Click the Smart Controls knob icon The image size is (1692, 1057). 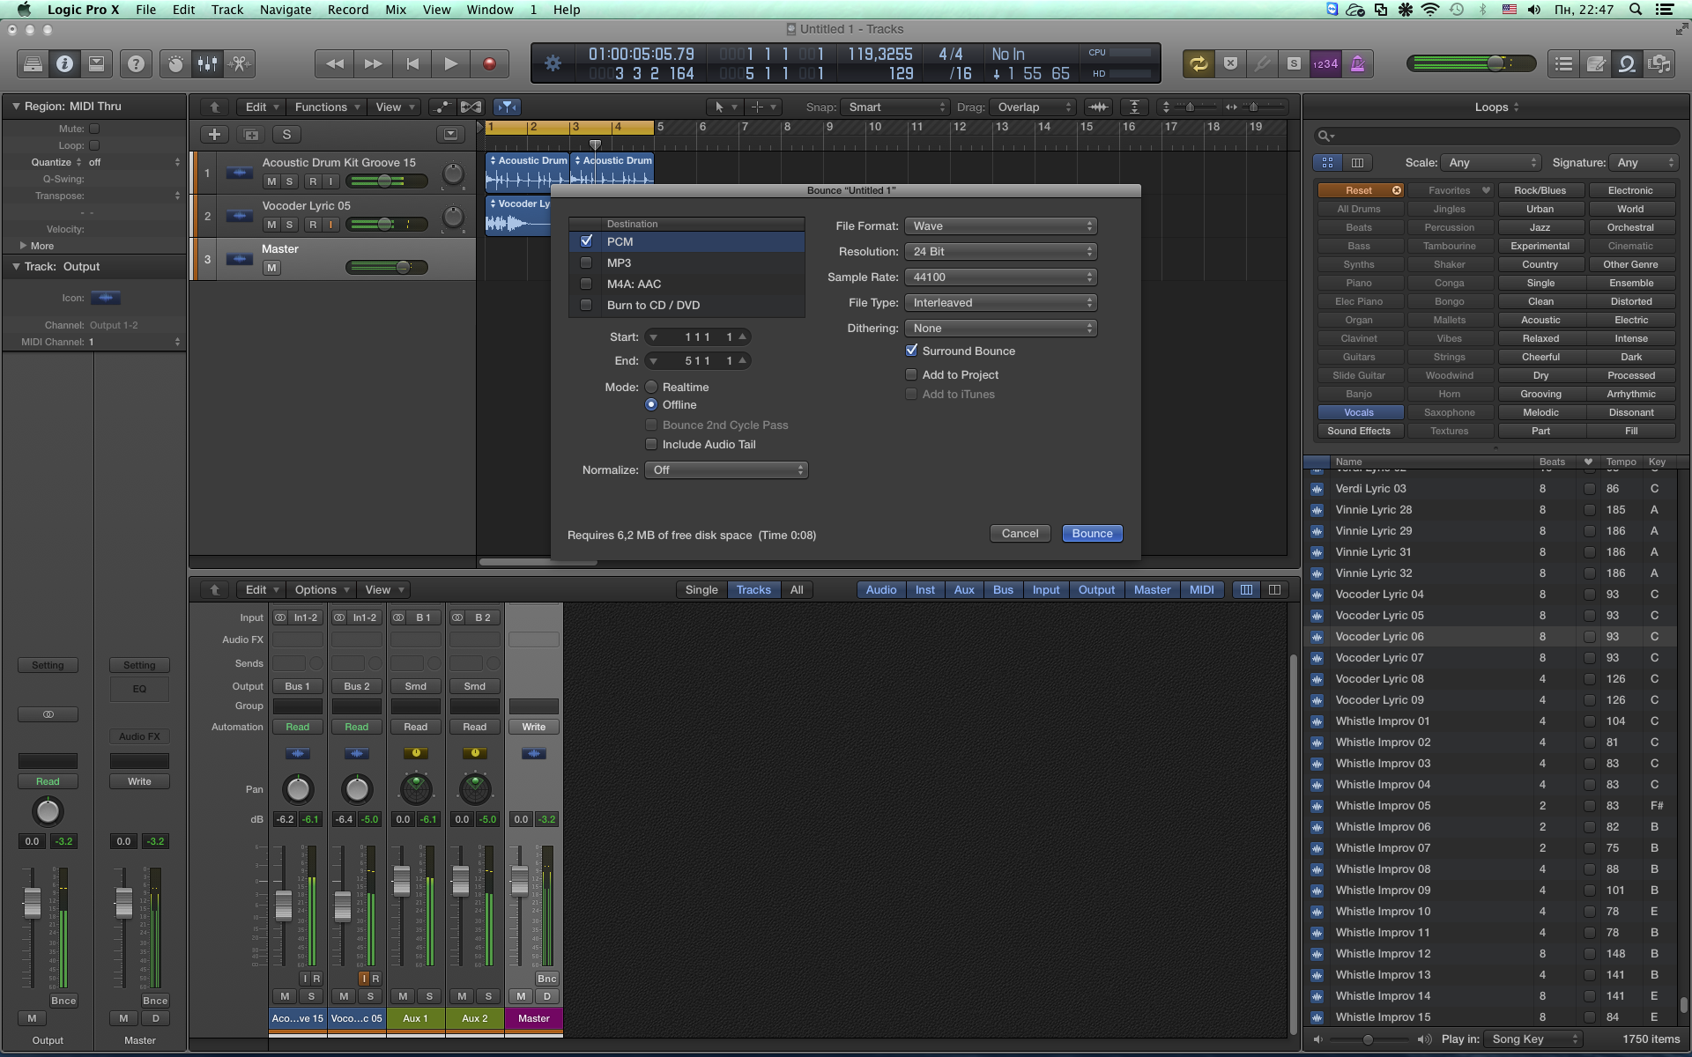pos(175,63)
